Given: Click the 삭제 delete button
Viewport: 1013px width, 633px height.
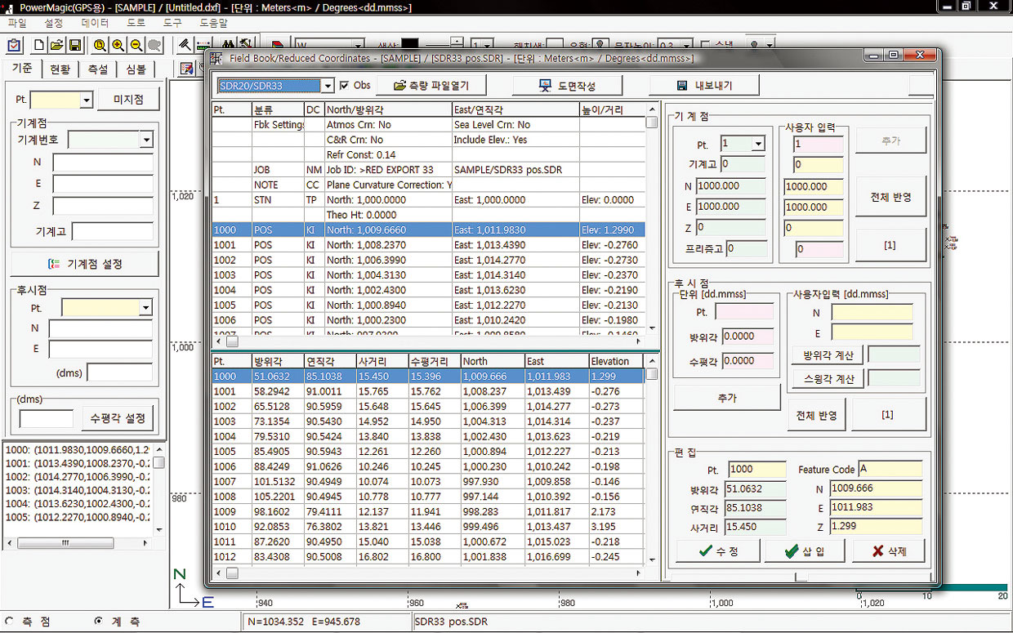Looking at the screenshot, I should [x=889, y=551].
